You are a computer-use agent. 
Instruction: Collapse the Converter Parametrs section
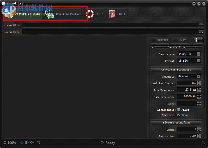(153, 70)
